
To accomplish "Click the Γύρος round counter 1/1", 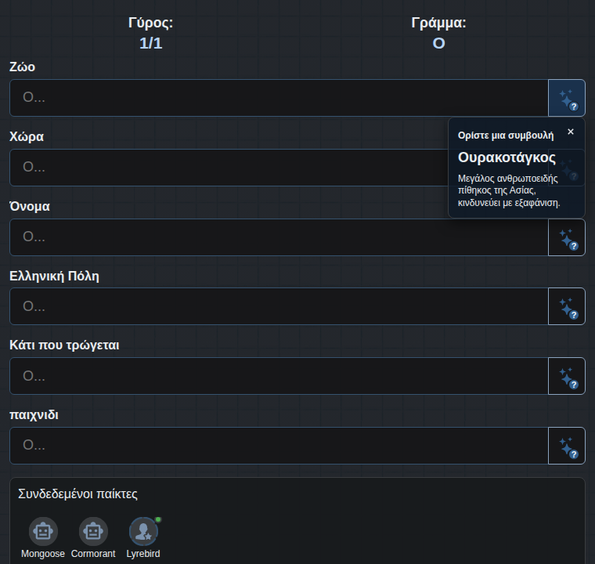I will click(150, 43).
